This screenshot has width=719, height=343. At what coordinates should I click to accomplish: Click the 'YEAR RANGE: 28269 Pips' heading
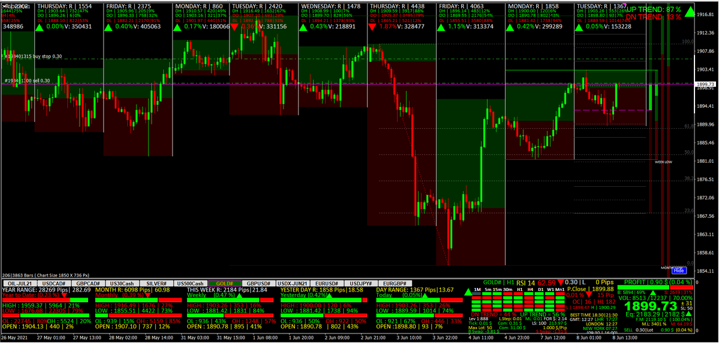click(35, 289)
